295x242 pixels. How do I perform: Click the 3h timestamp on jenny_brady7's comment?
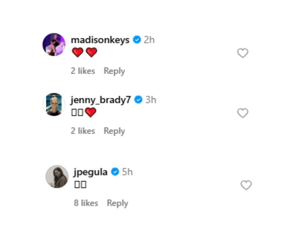coord(151,100)
